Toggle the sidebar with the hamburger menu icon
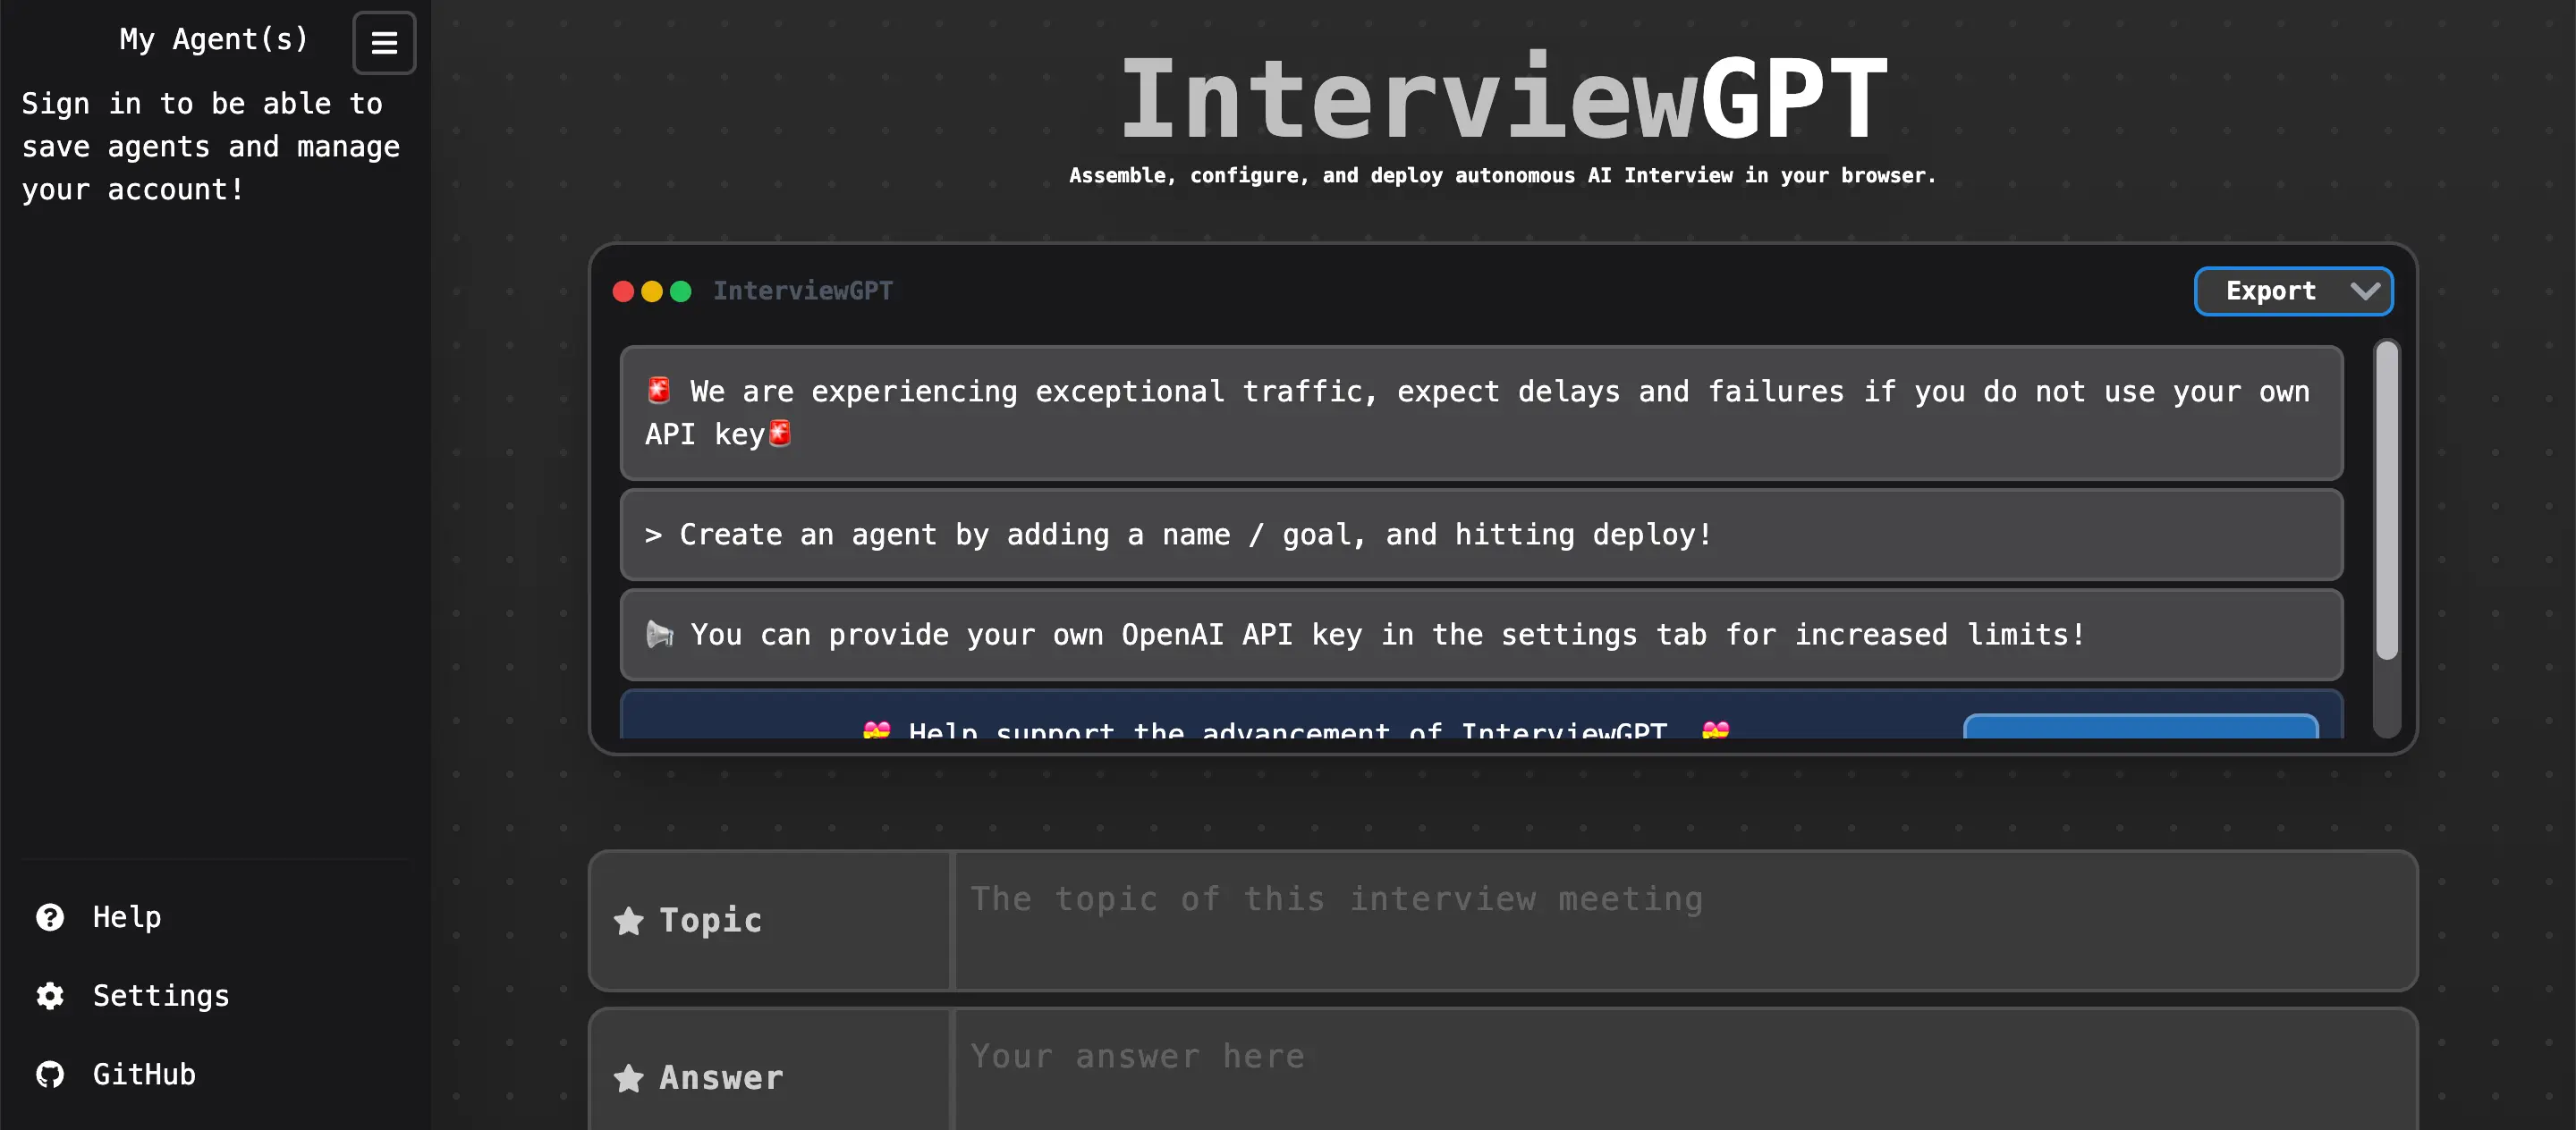The width and height of the screenshot is (2576, 1130). point(384,43)
